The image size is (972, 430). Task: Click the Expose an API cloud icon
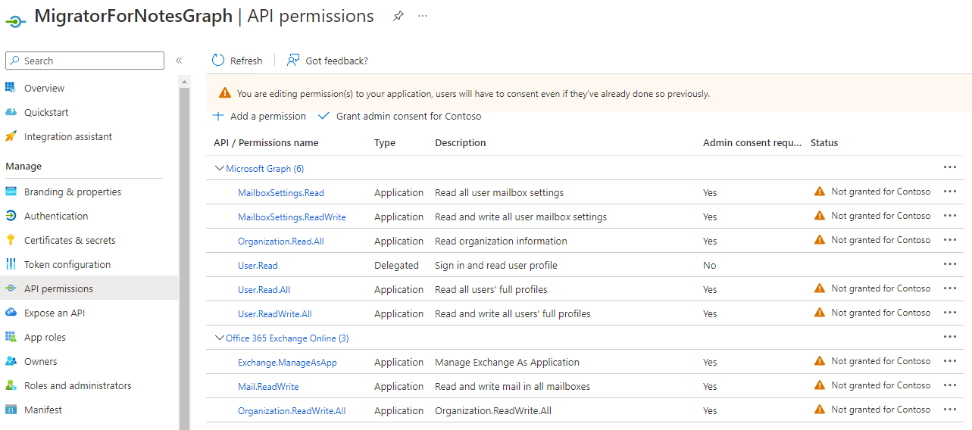pos(11,313)
